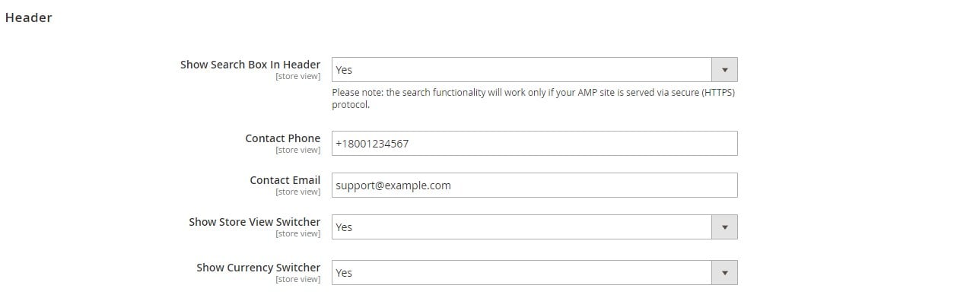Open the Show Currency Switcher select field
This screenshot has height=298, width=970.
tap(534, 273)
